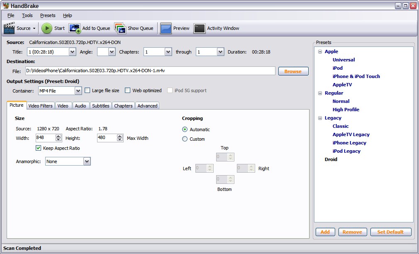Image resolution: width=419 pixels, height=254 pixels.
Task: Select the iPod preset
Action: [338, 68]
